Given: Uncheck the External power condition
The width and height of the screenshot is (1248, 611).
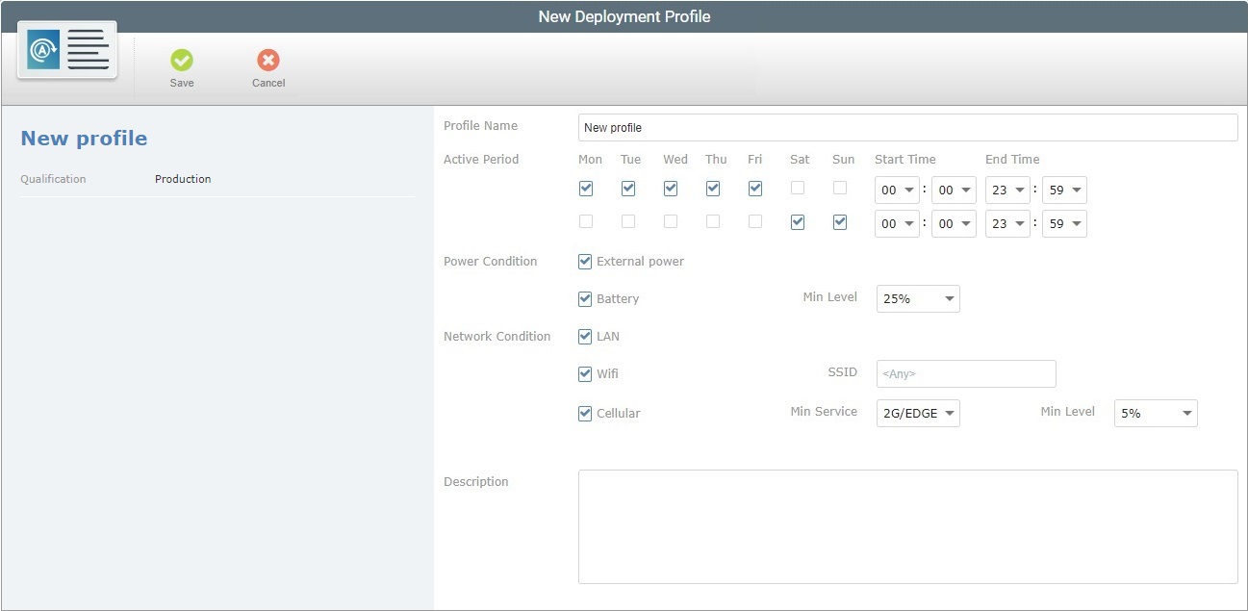Looking at the screenshot, I should pos(584,261).
